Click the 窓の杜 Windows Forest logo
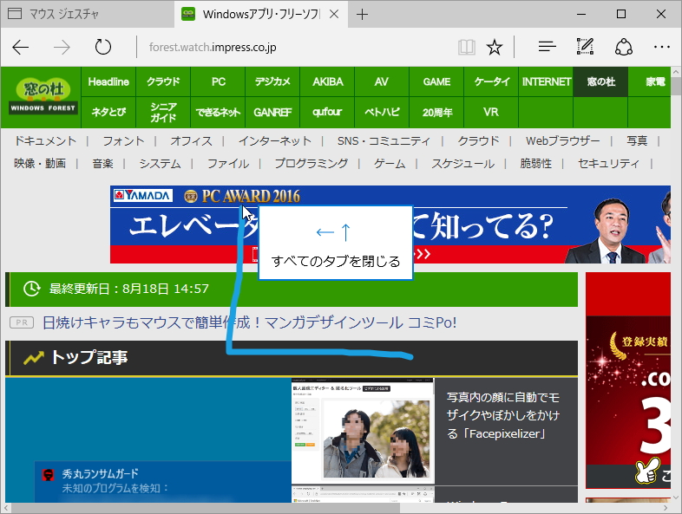The height and width of the screenshot is (514, 682). [43, 96]
